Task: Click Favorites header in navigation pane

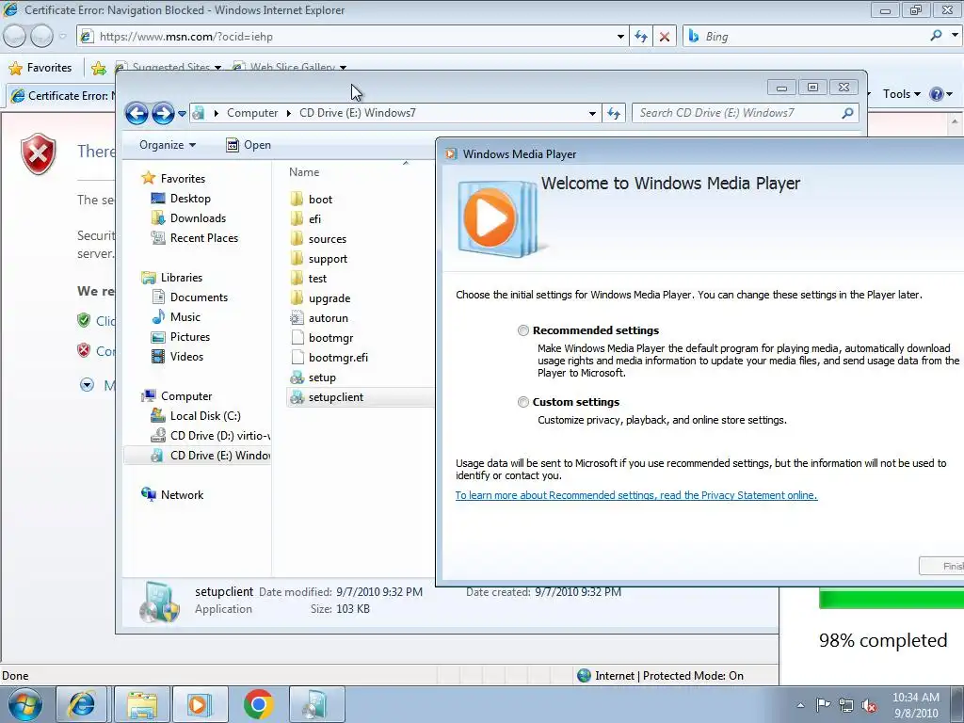Action: click(x=173, y=178)
